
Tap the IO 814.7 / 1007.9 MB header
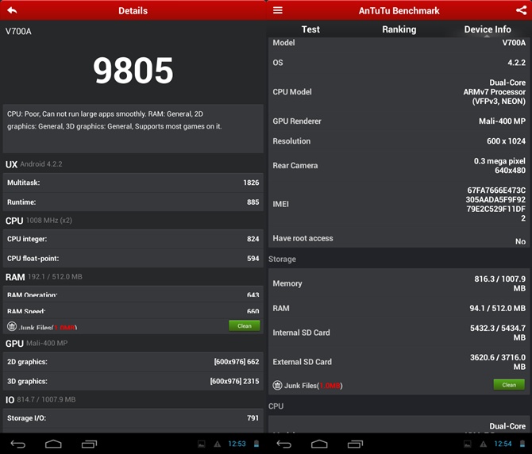(40, 400)
